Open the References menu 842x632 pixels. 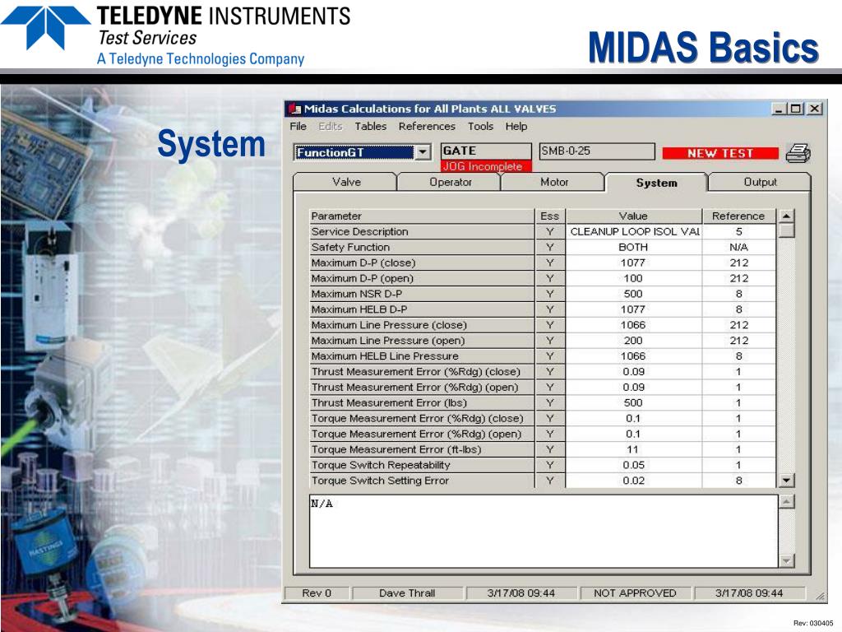click(x=427, y=126)
